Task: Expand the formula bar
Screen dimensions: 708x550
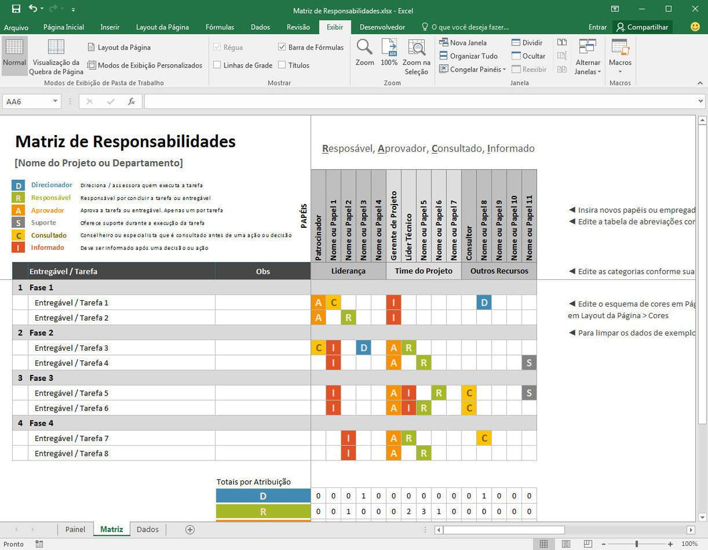Action: click(701, 102)
